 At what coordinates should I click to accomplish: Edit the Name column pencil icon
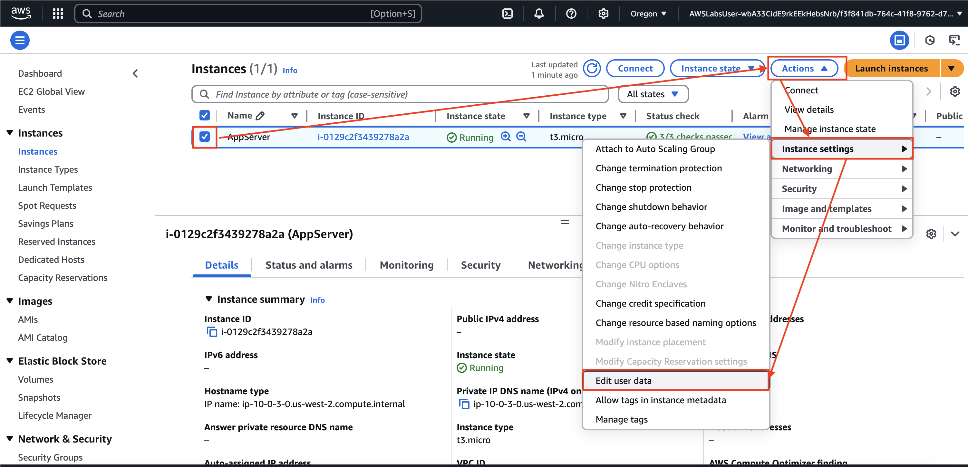pyautogui.click(x=260, y=116)
